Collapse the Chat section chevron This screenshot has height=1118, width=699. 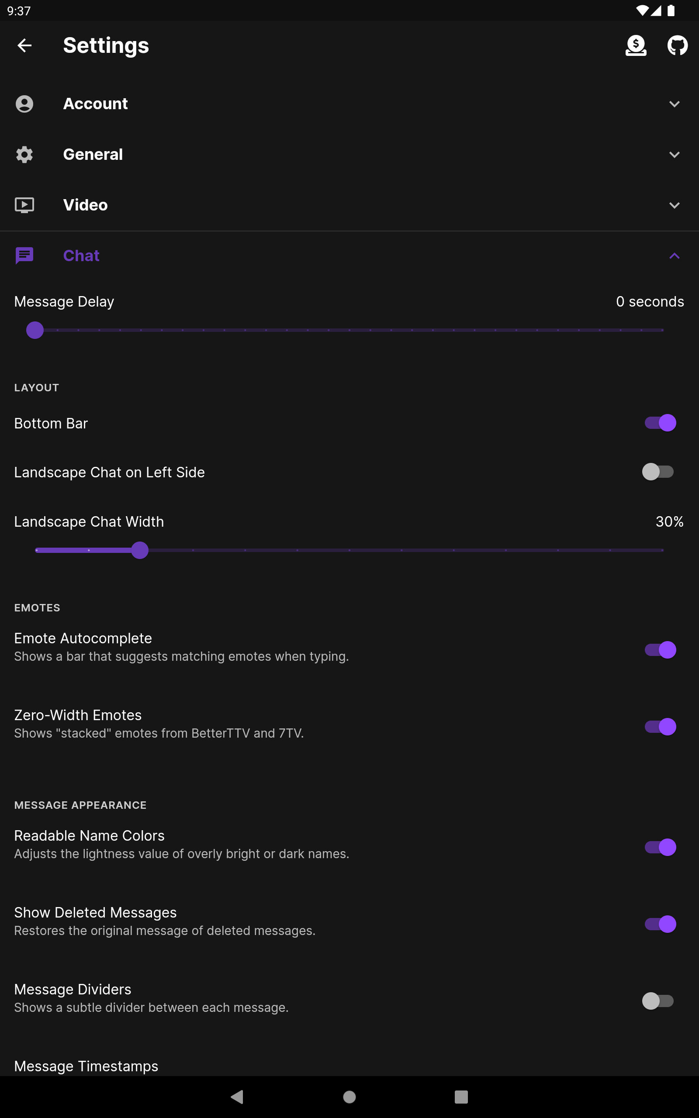(x=675, y=255)
